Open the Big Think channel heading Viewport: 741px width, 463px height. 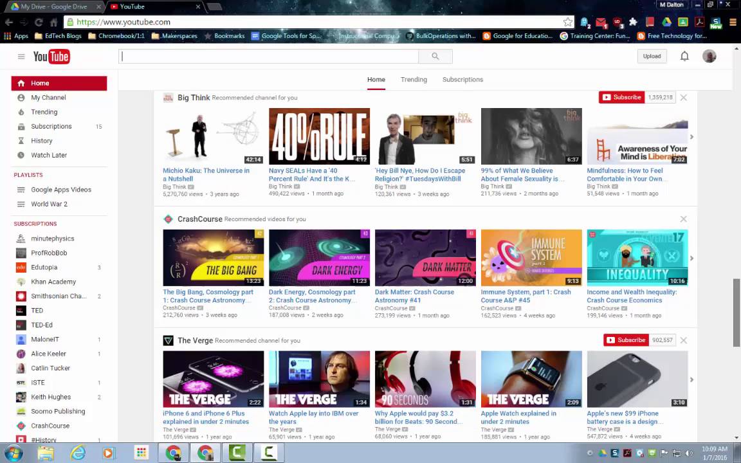(194, 98)
